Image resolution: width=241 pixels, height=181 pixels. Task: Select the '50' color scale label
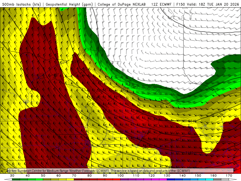tap(43, 176)
